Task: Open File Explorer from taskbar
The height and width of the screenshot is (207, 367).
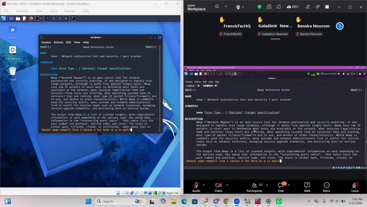Action: tap(173, 202)
